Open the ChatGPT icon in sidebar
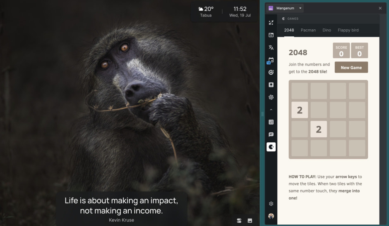Screen dimensions: 389x226 [271, 97]
